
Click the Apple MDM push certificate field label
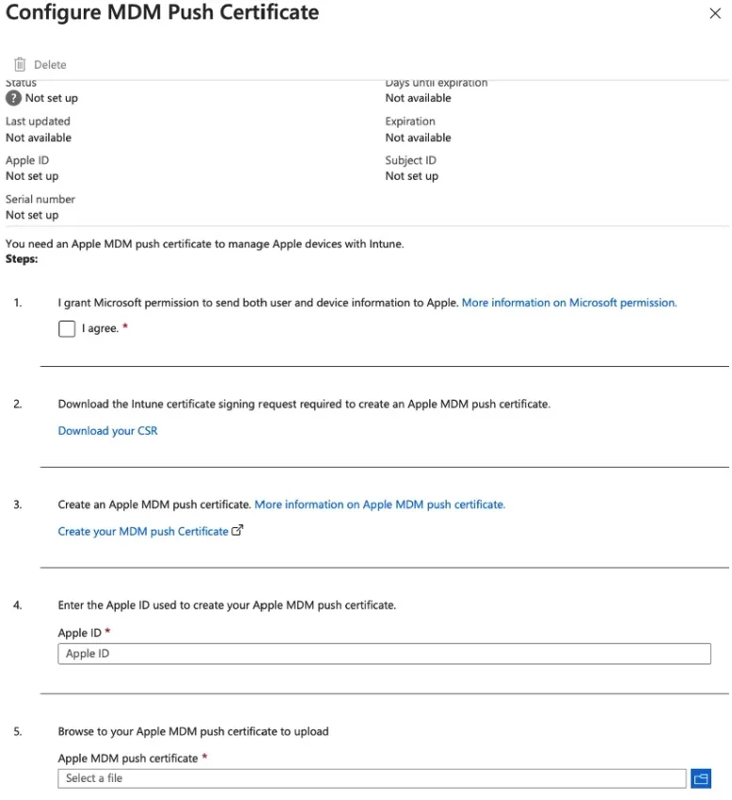click(128, 759)
